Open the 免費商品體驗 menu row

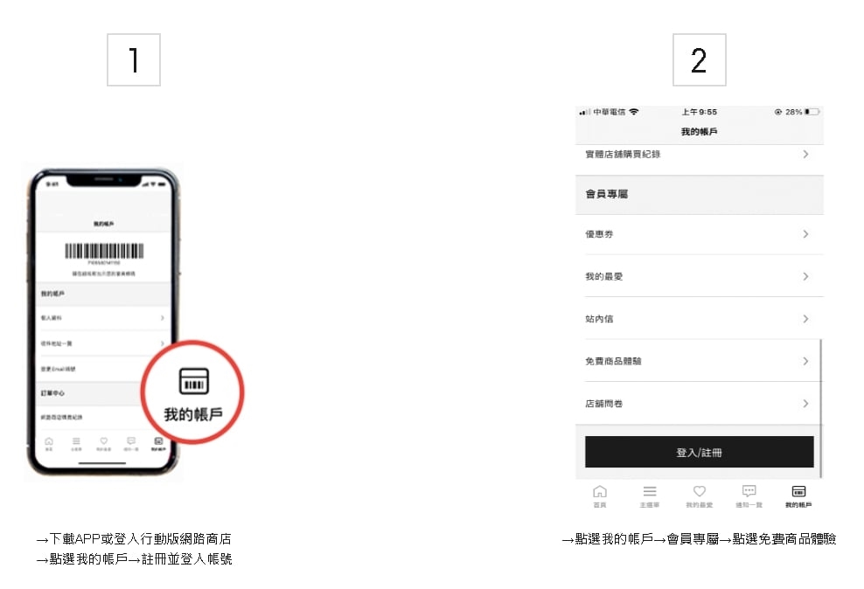[x=699, y=361]
